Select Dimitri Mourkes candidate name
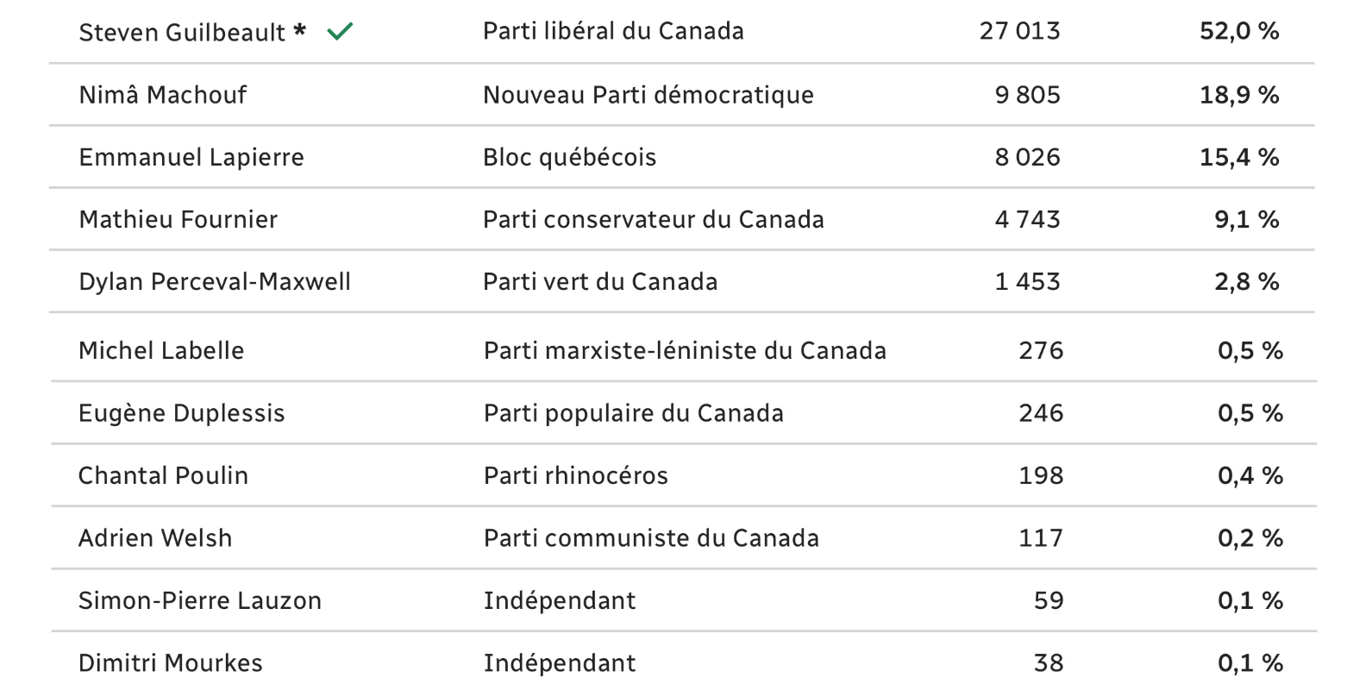This screenshot has height=690, width=1366. (171, 663)
